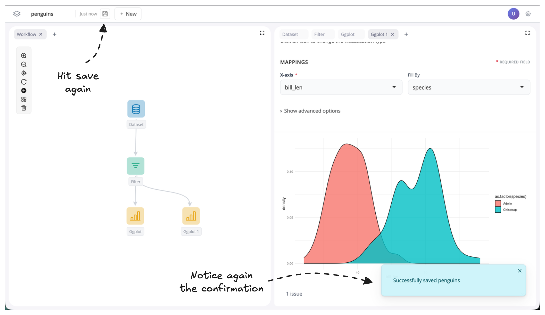The image size is (545, 315).
Task: Click the Adelie legend color swatch
Action: [x=498, y=203]
